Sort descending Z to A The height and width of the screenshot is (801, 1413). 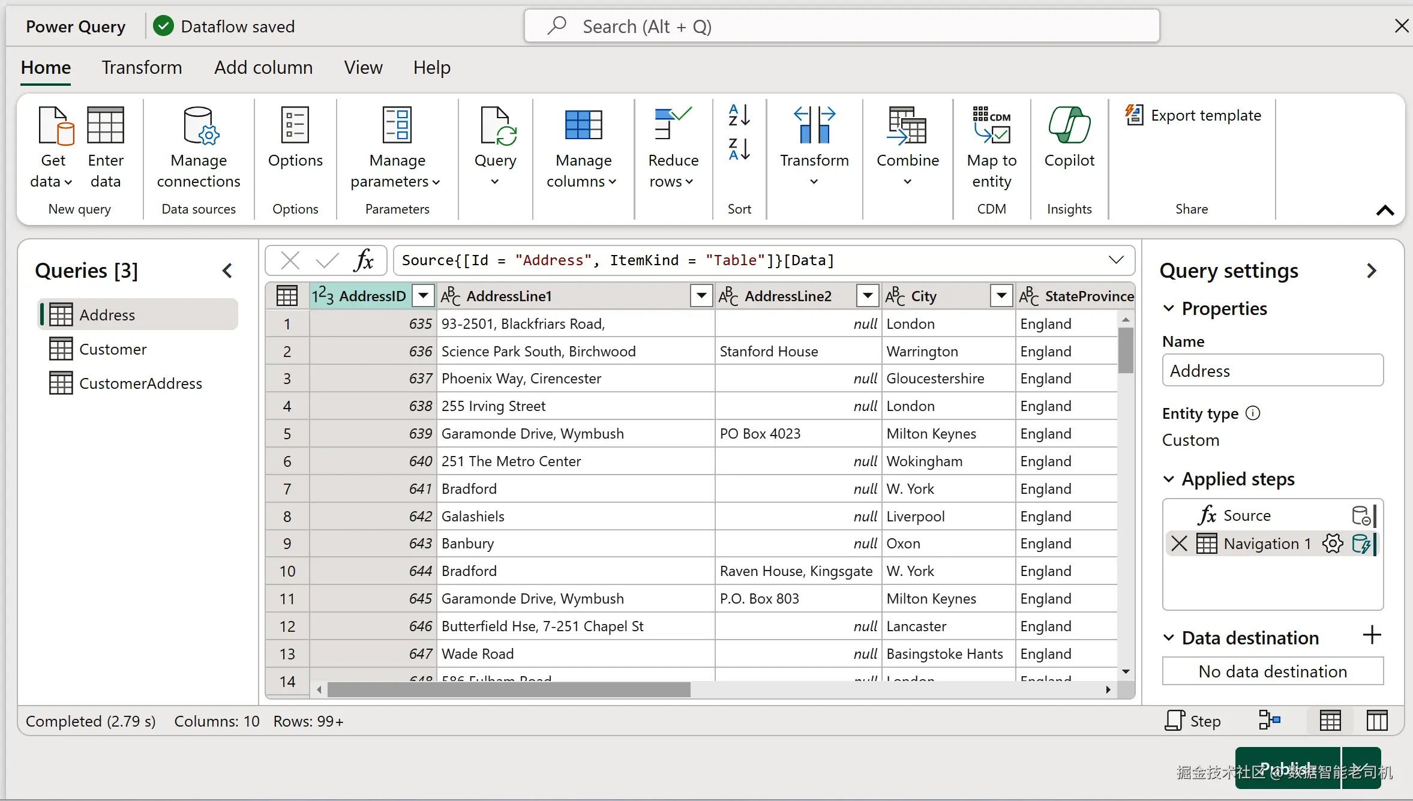tap(739, 149)
